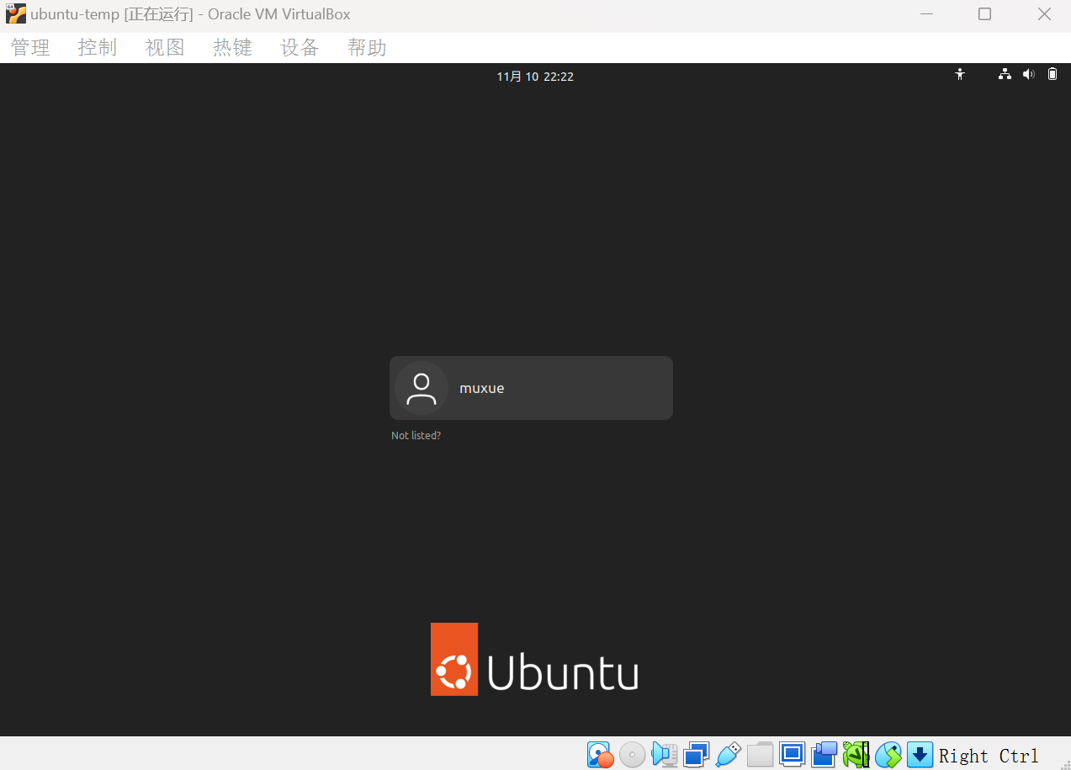Image resolution: width=1071 pixels, height=770 pixels.
Task: Click the VirtualBox window title icon
Action: 16,13
